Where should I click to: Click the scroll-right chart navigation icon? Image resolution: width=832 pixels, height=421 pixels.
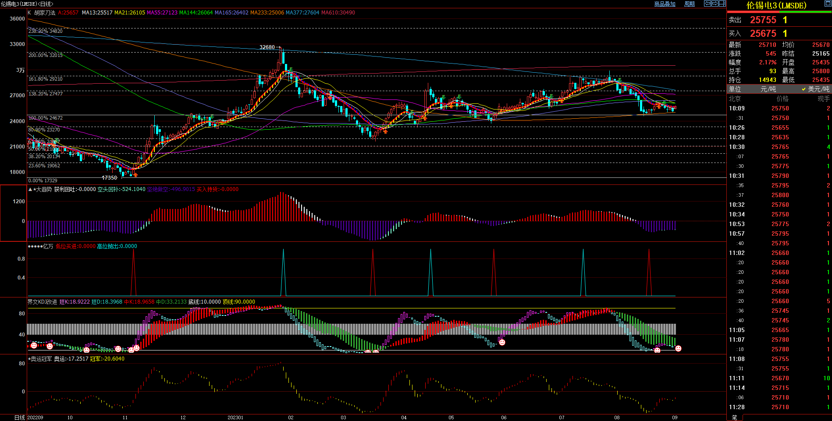pyautogui.click(x=715, y=4)
